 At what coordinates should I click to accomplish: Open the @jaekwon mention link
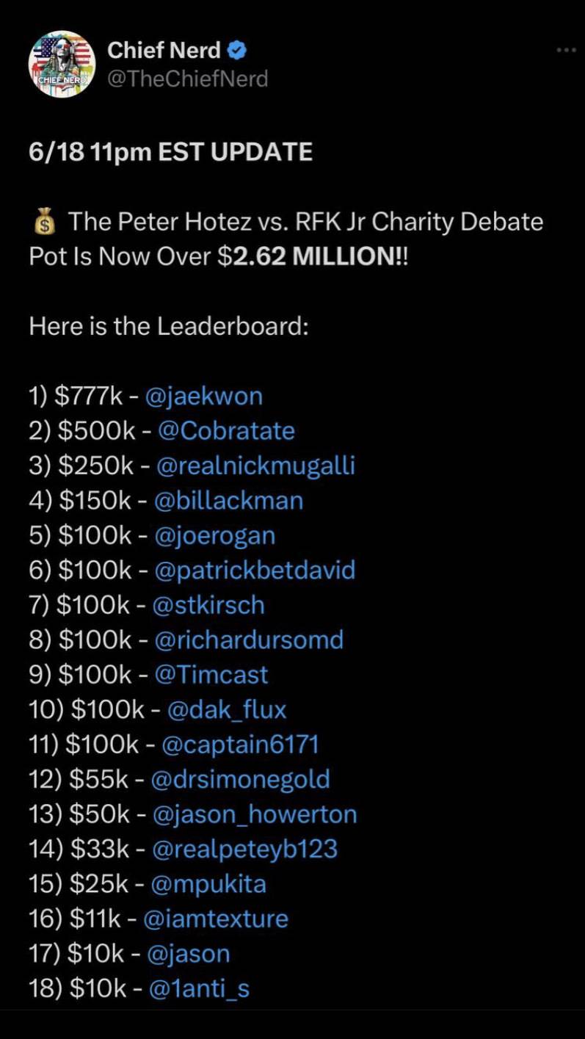tap(203, 397)
